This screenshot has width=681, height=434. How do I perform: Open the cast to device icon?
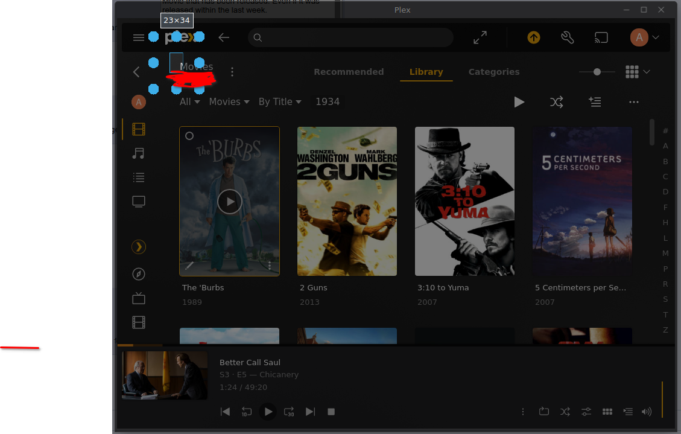[x=601, y=38]
